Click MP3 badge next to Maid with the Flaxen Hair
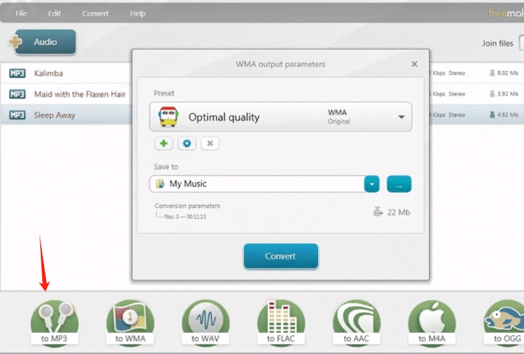 click(17, 94)
